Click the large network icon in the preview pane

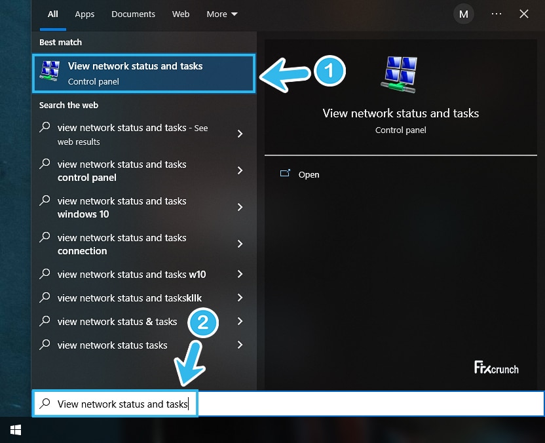point(400,75)
